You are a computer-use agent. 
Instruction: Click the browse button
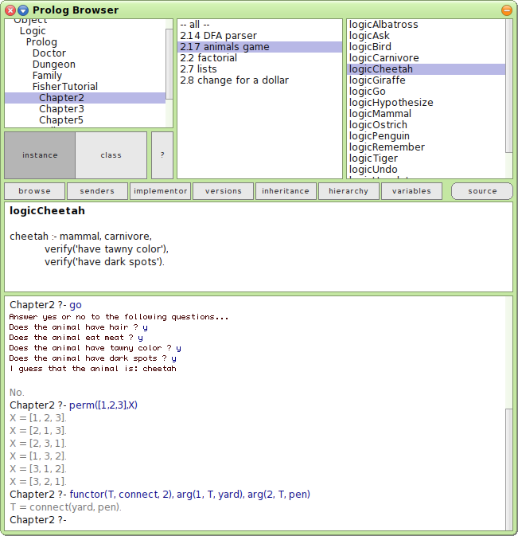click(x=34, y=191)
